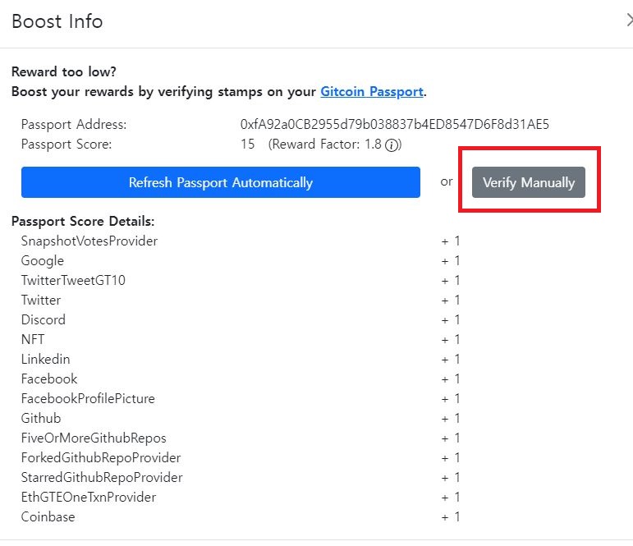Click the Passport Score Details heading
Viewport: 633px width, 546px height.
83,221
